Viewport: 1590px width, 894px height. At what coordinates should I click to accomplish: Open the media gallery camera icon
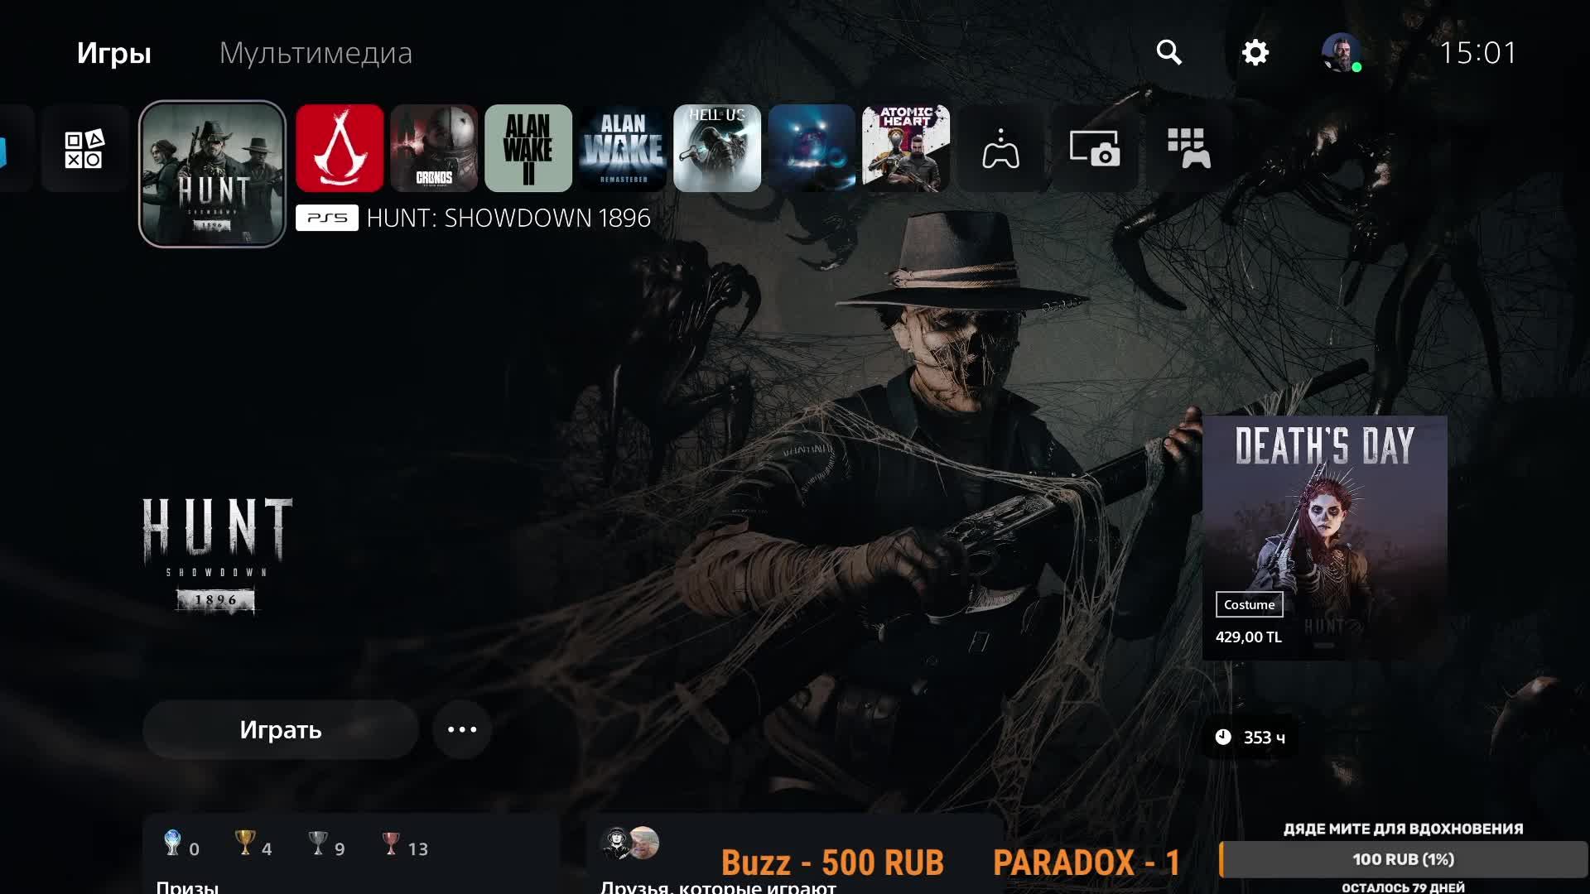(x=1095, y=150)
